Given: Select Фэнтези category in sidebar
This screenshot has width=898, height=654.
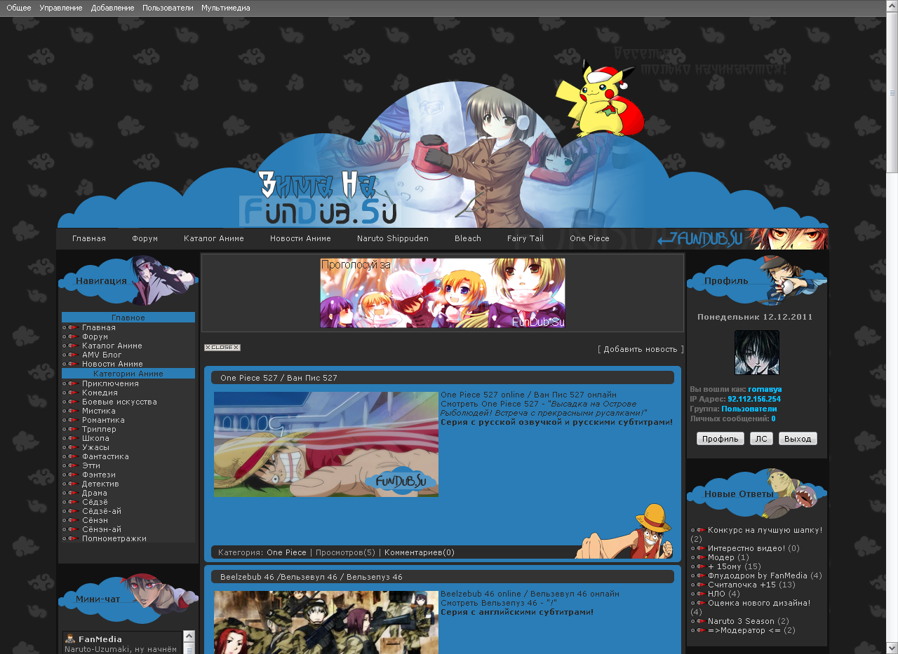Looking at the screenshot, I should click(99, 475).
